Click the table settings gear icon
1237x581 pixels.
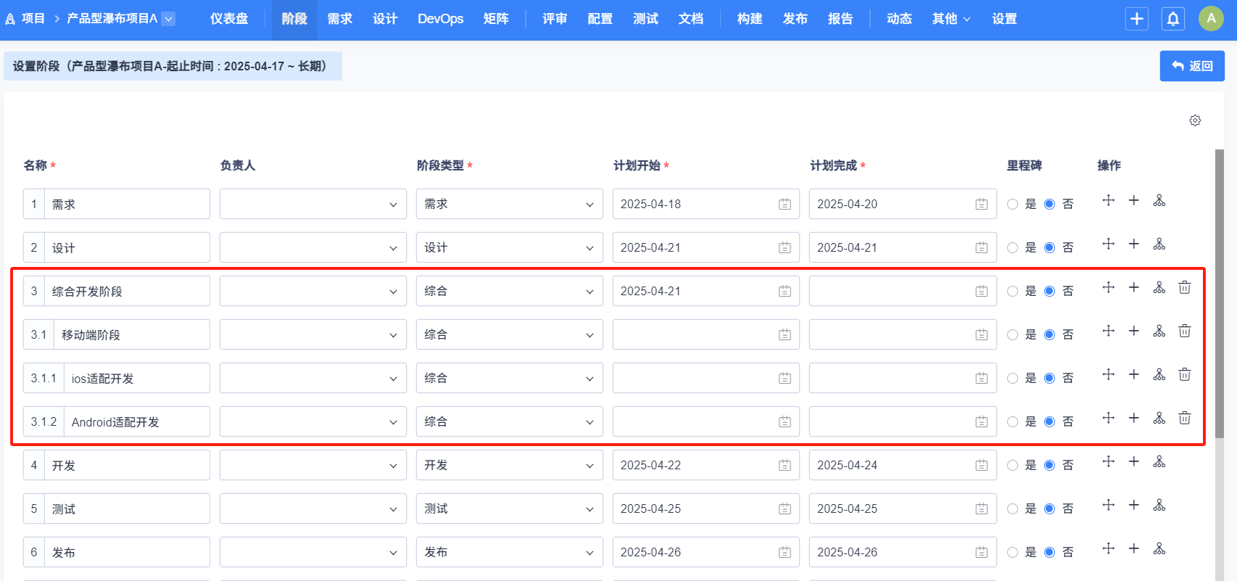[x=1195, y=120]
